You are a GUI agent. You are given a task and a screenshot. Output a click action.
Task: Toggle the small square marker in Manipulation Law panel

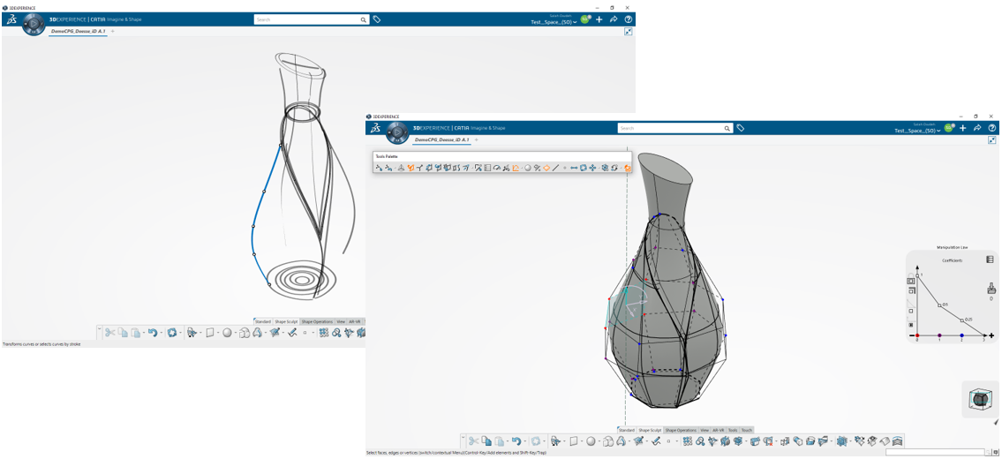[911, 311]
